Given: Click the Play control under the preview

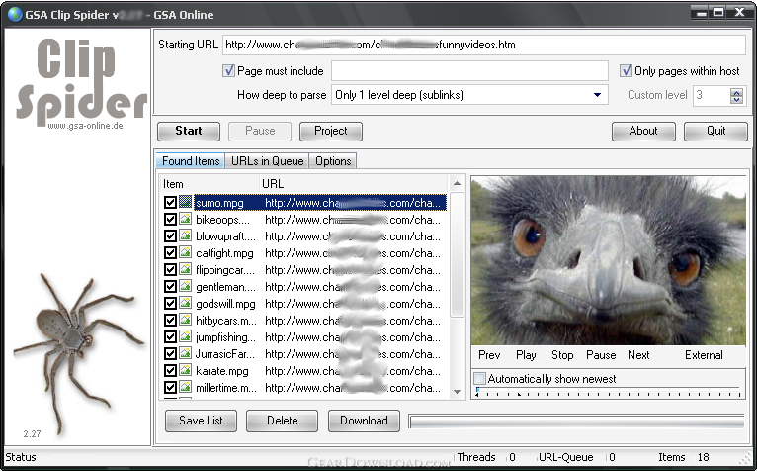Looking at the screenshot, I should [526, 355].
